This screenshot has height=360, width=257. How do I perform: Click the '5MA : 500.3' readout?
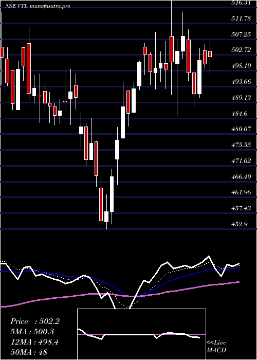33,332
